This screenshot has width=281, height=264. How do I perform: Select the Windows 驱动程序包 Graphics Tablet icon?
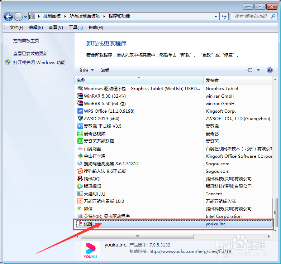tap(80, 88)
